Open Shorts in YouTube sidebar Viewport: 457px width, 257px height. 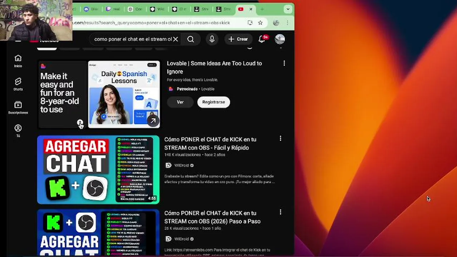coord(18,84)
